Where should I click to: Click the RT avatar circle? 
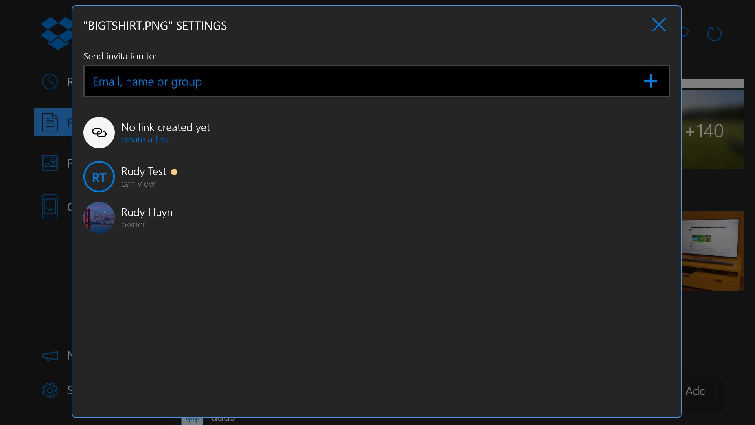(99, 177)
